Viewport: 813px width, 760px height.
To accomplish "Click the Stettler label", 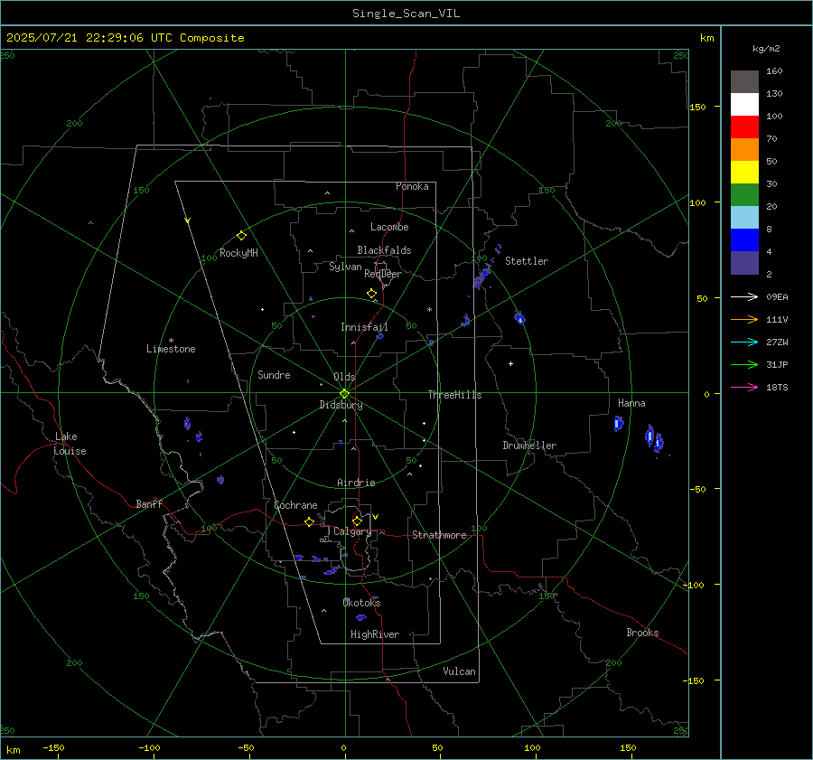I will tap(527, 261).
